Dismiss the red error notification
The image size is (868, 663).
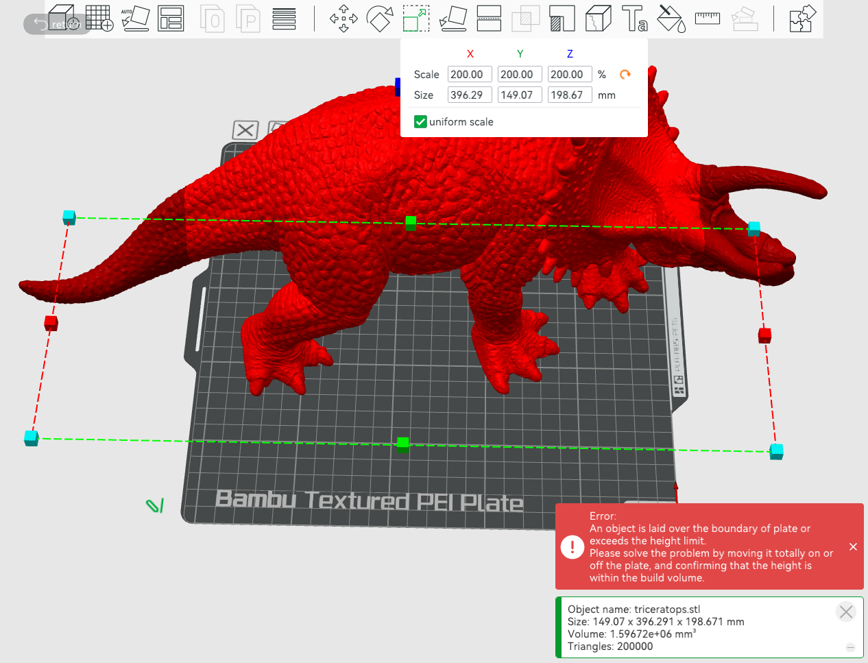pyautogui.click(x=853, y=546)
